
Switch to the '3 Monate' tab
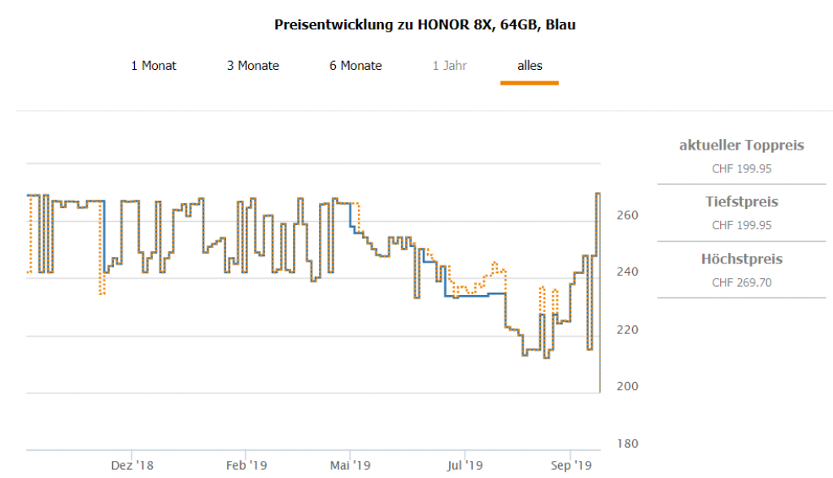(253, 66)
